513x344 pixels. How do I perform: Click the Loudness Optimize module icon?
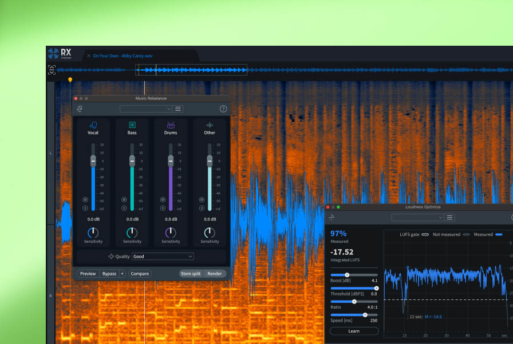click(x=332, y=217)
